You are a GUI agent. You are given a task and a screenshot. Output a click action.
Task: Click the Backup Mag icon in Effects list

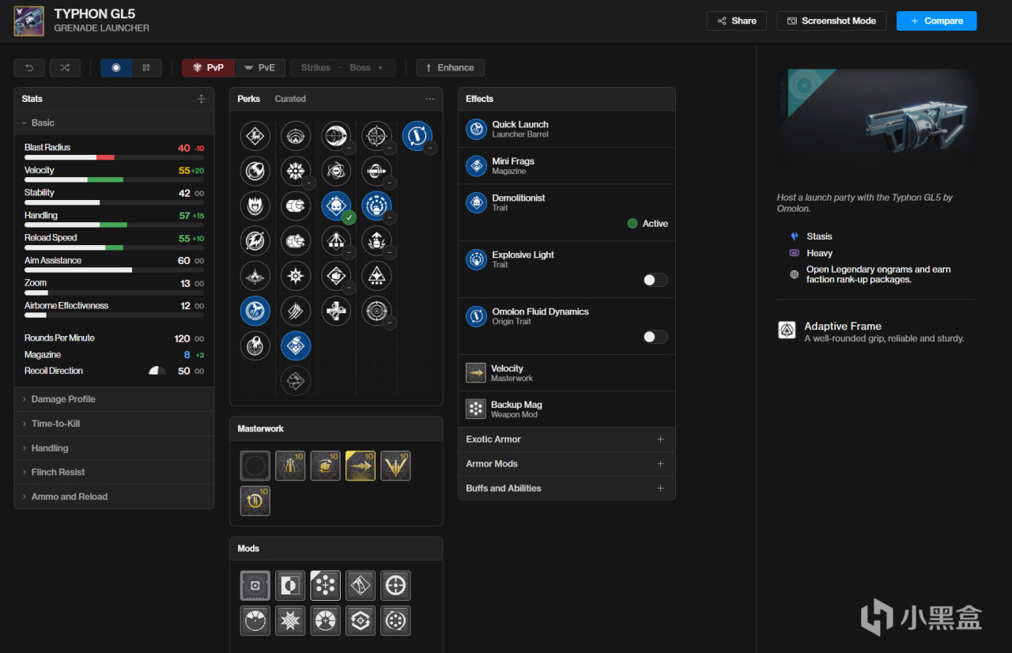[x=476, y=409]
